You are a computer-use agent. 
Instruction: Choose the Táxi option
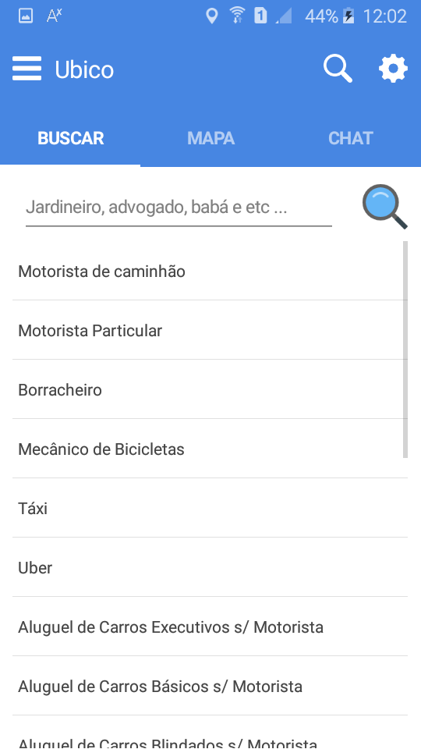(210, 508)
